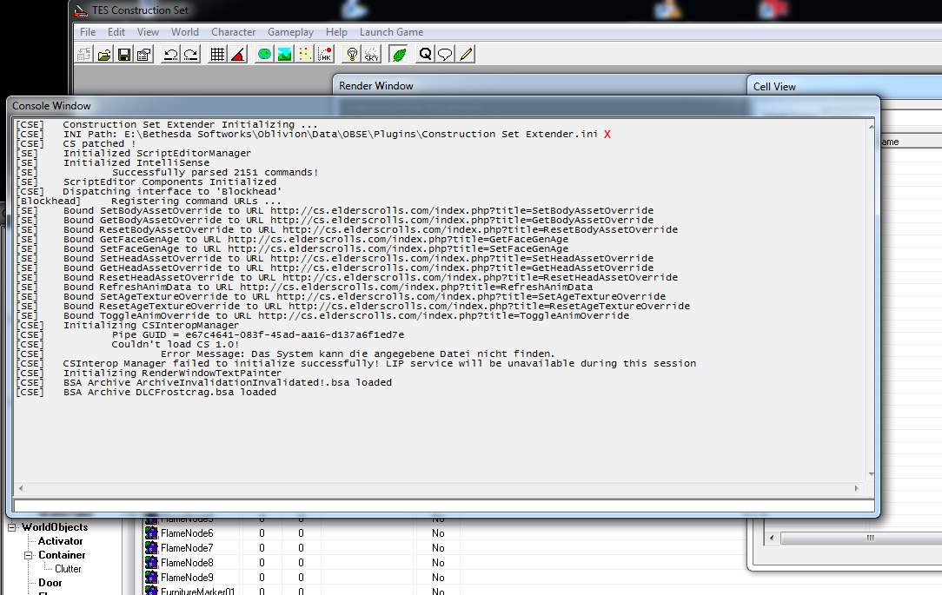Open the Character menu
Screen dimensions: 942x595
[233, 32]
